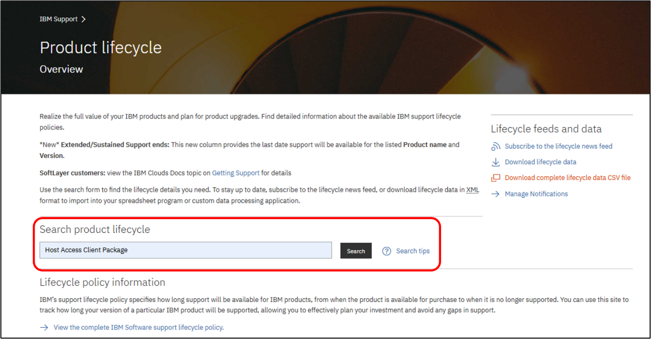Click the Lifecycle feeds and data heading

(546, 129)
